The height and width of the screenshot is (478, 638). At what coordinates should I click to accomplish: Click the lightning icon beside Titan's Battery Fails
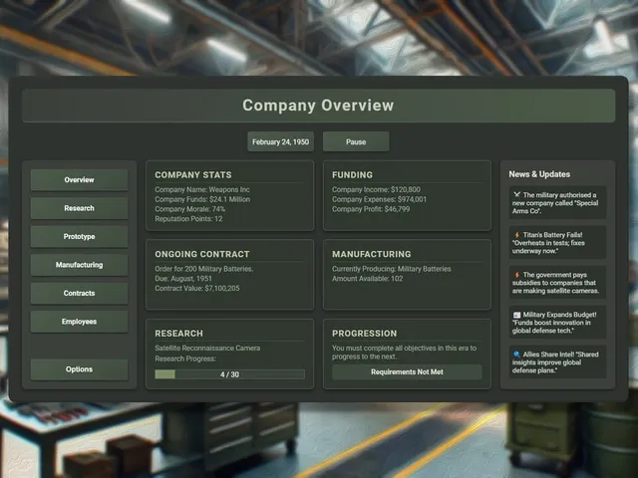click(x=516, y=235)
